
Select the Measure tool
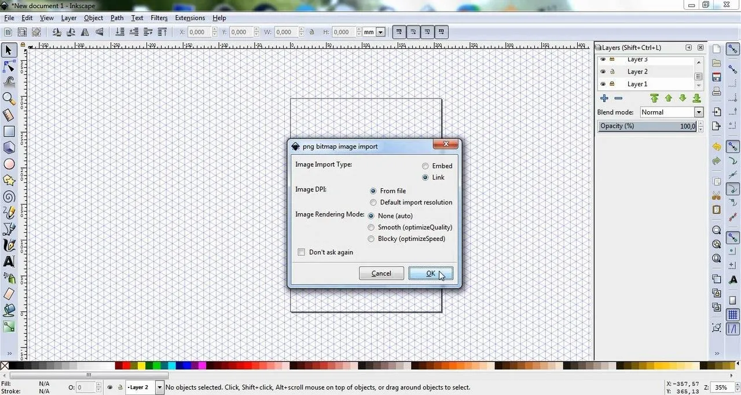tap(9, 115)
